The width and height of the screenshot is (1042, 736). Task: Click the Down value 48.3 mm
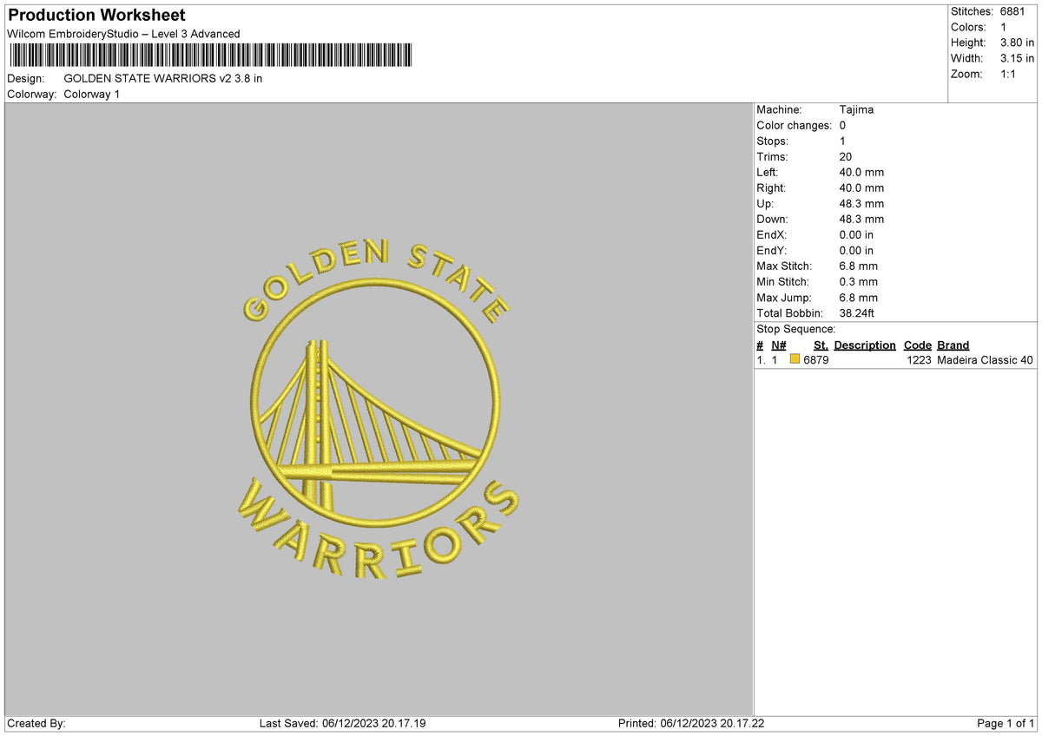[861, 219]
